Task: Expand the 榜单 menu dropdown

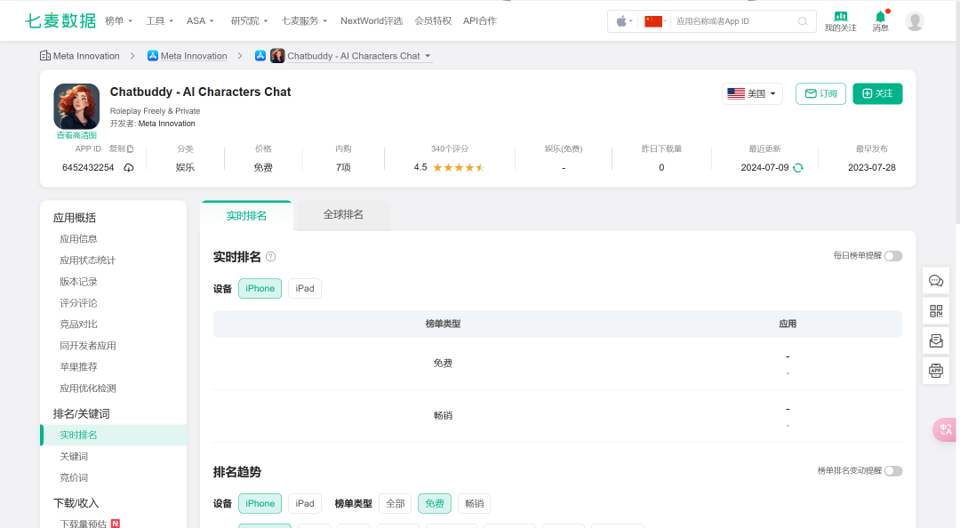Action: [119, 20]
